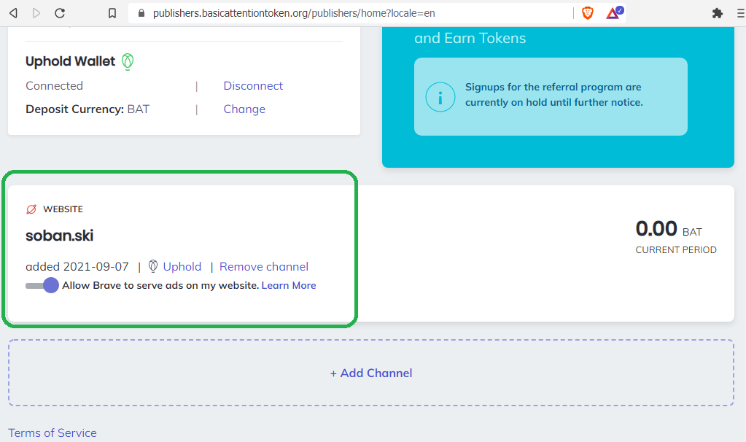The width and height of the screenshot is (746, 442).
Task: Change the deposit currency
Action: (244, 109)
